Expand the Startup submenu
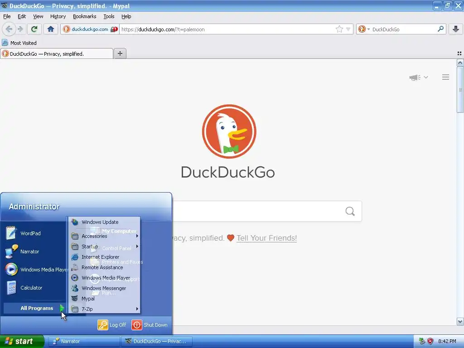The width and height of the screenshot is (464, 348). coord(104,246)
